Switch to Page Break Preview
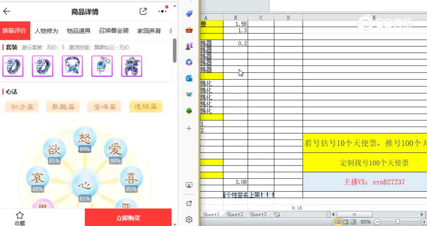Screen dimensions: 427x226 (353, 222)
